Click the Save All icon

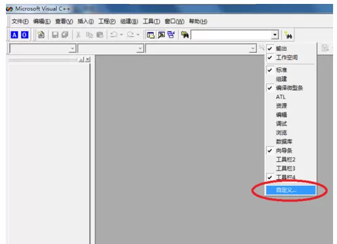tap(65, 35)
